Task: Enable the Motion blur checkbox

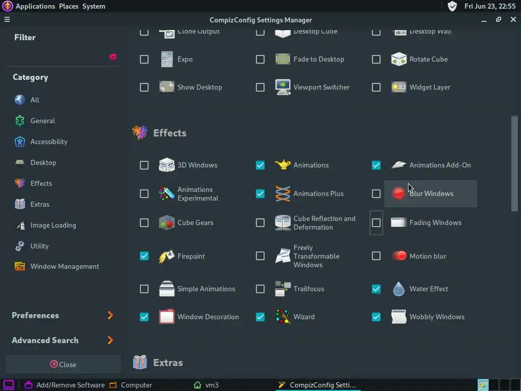Action: pyautogui.click(x=376, y=256)
